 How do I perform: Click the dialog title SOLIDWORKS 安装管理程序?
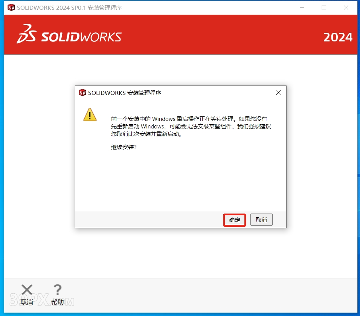[125, 93]
